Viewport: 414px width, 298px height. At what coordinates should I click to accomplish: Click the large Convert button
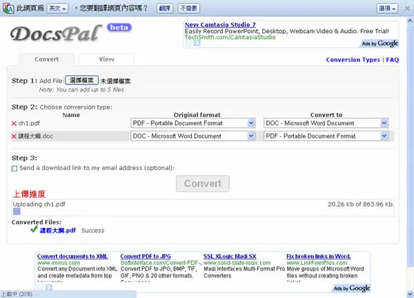pos(203,184)
